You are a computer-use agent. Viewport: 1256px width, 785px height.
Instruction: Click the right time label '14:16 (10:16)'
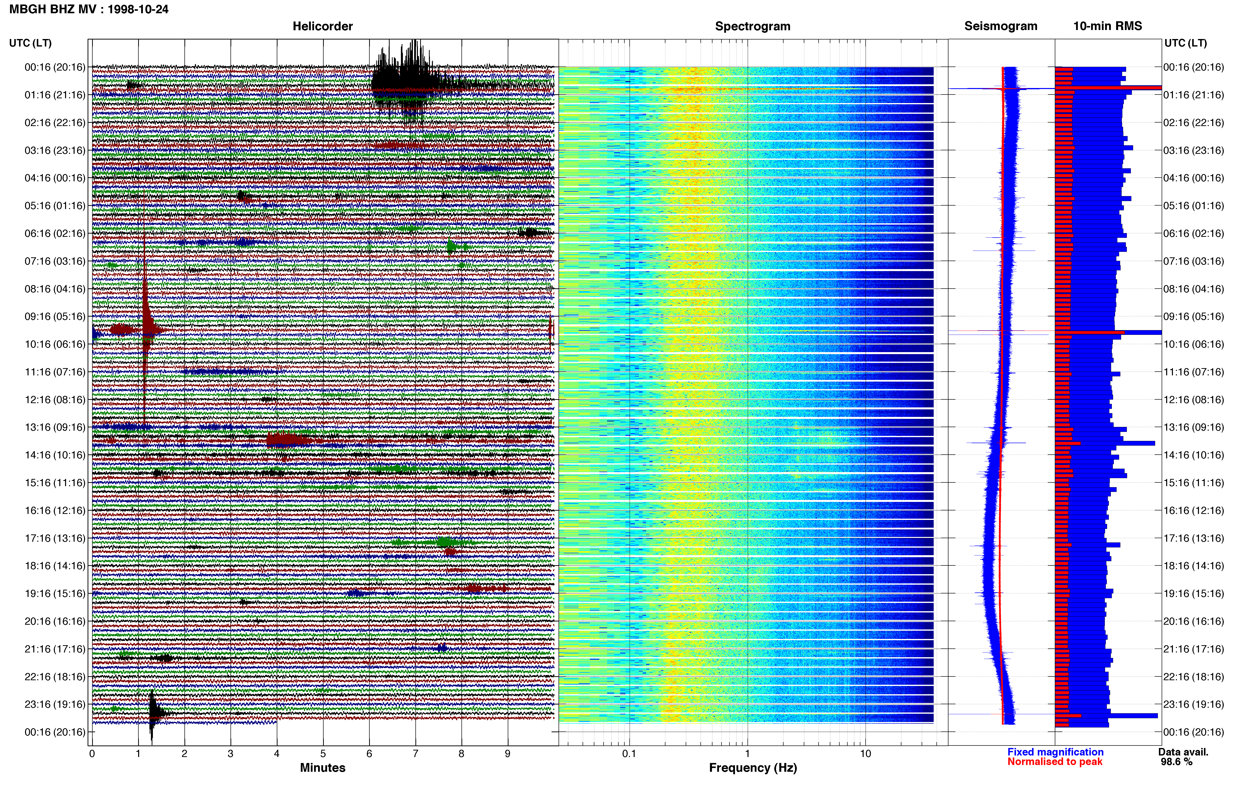coord(1194,455)
